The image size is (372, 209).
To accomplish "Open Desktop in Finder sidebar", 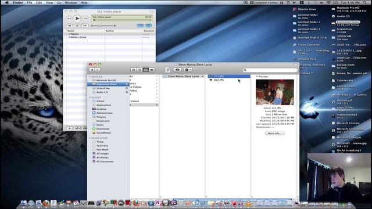I will tap(101, 109).
